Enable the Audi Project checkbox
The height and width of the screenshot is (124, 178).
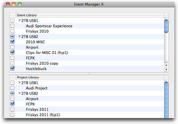tap(12, 88)
